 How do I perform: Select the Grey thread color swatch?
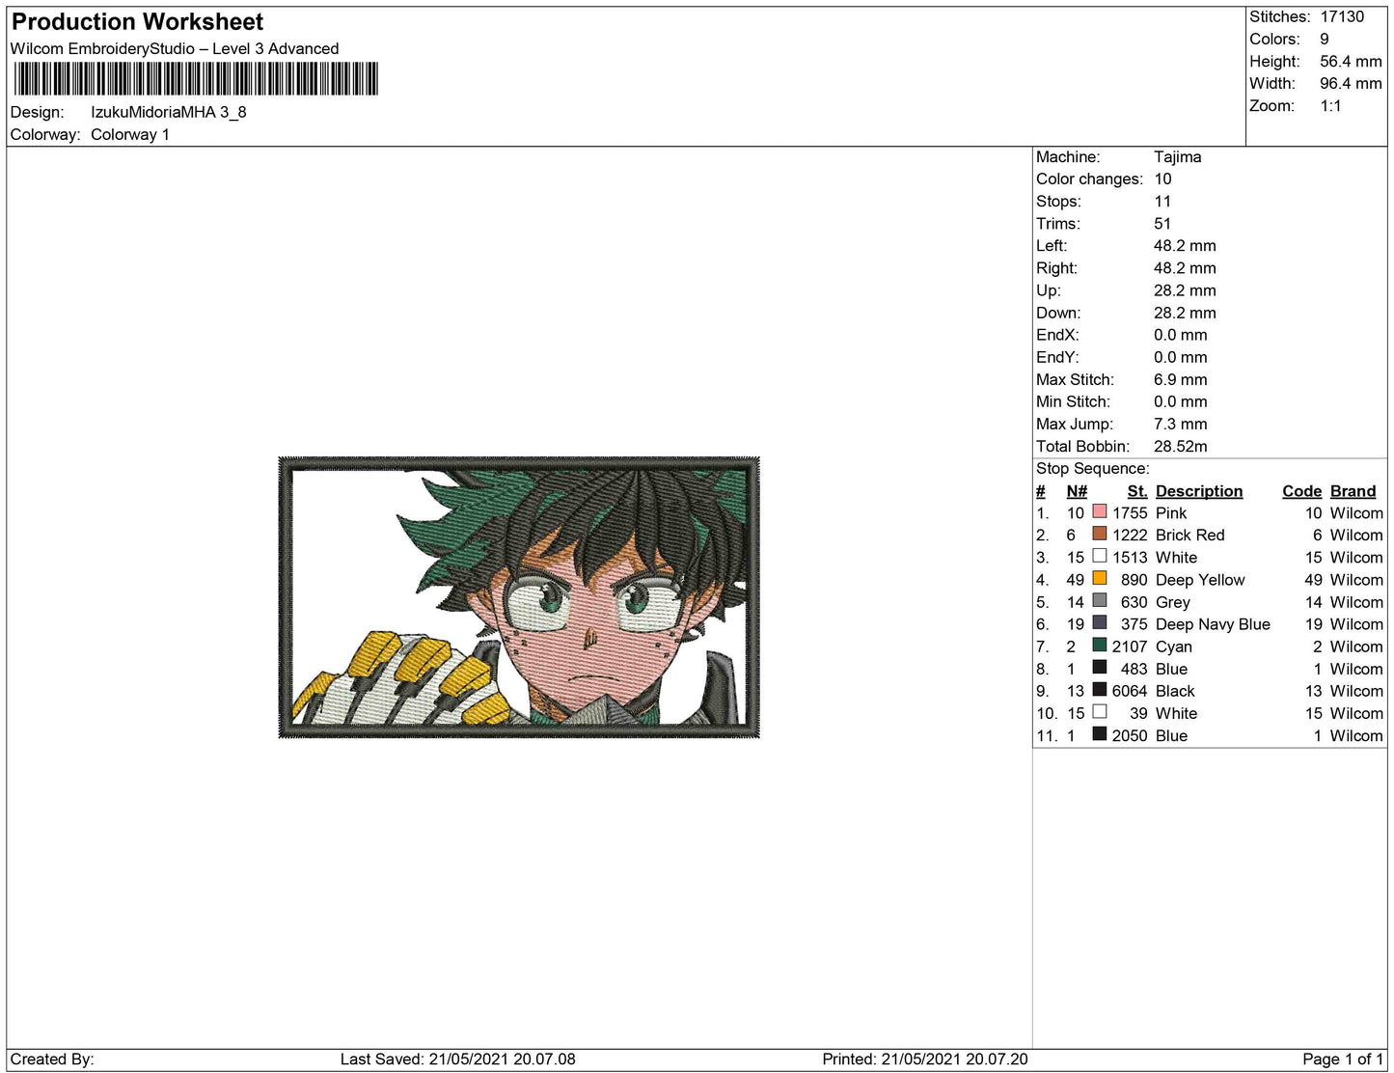[x=1099, y=600]
